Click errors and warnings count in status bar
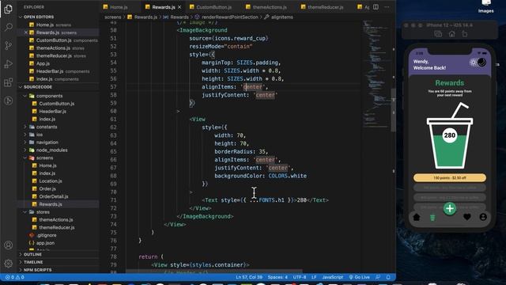506x285 pixels. pos(14,277)
